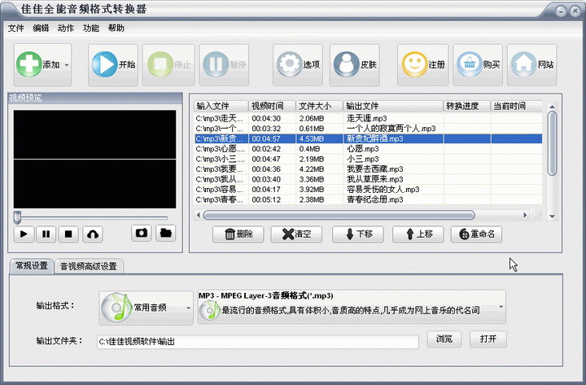Screen dimensions: 586x385
Task: Expand the MP3 output format dropdown
Action: coord(500,308)
